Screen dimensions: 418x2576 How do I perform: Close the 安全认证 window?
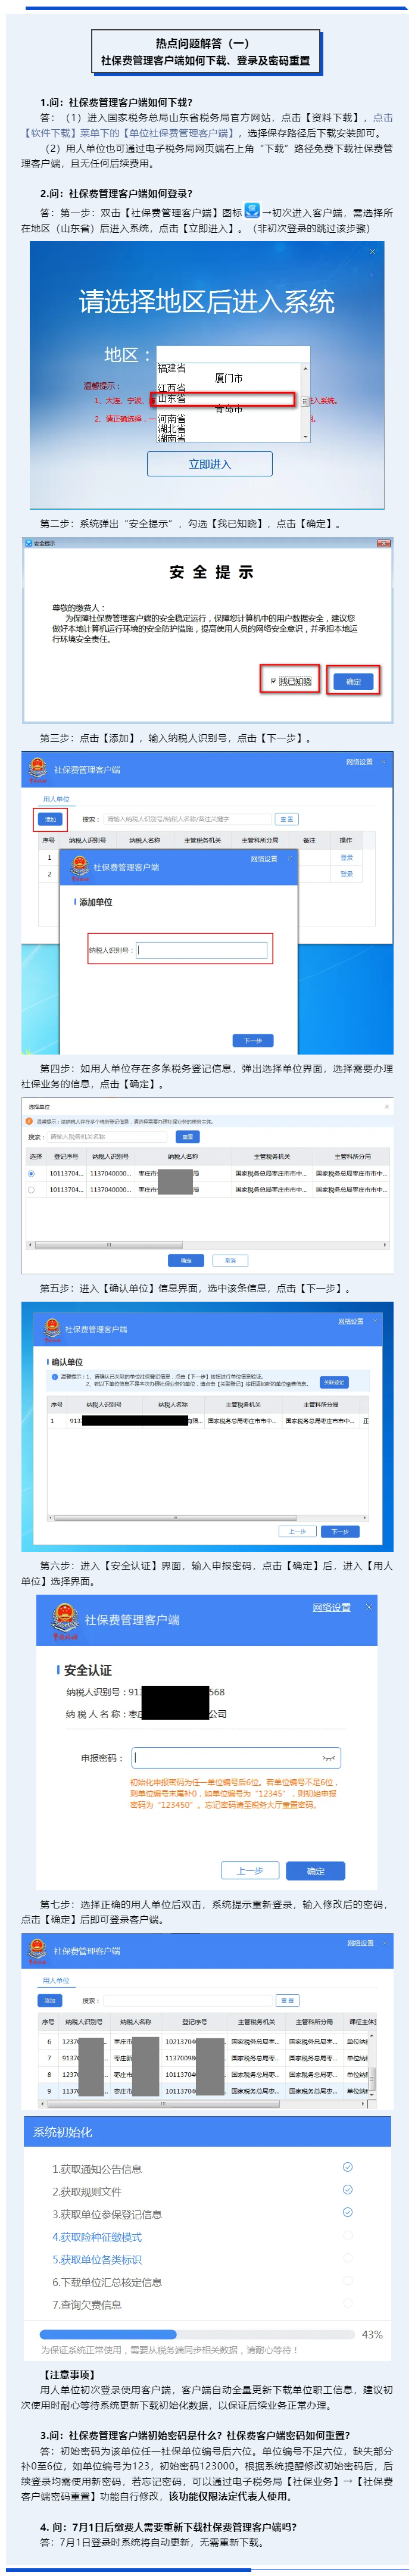(x=368, y=1606)
